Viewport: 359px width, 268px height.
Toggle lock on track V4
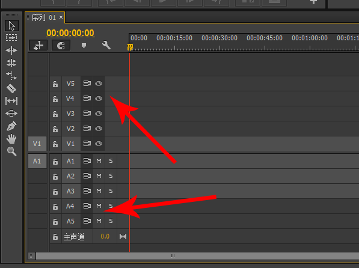click(x=55, y=99)
